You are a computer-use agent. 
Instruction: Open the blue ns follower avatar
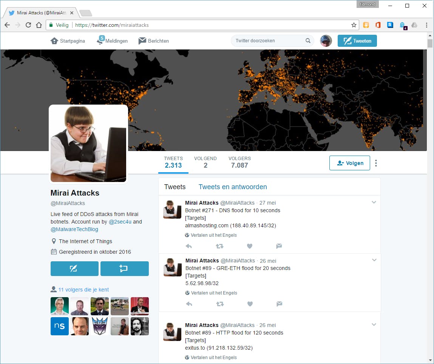(x=60, y=326)
